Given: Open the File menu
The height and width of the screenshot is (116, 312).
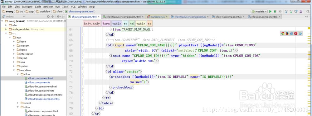Looking at the screenshot, I should (x=3, y=7).
